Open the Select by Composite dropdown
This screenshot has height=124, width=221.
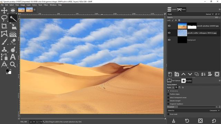tap(194, 111)
